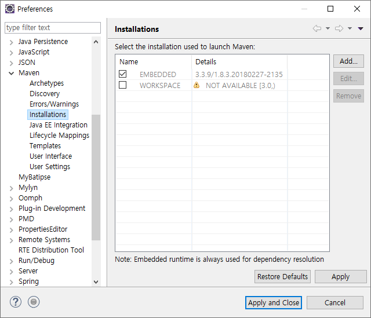The image size is (371, 318).
Task: Go forward using the right arrow icon
Action: [339, 28]
